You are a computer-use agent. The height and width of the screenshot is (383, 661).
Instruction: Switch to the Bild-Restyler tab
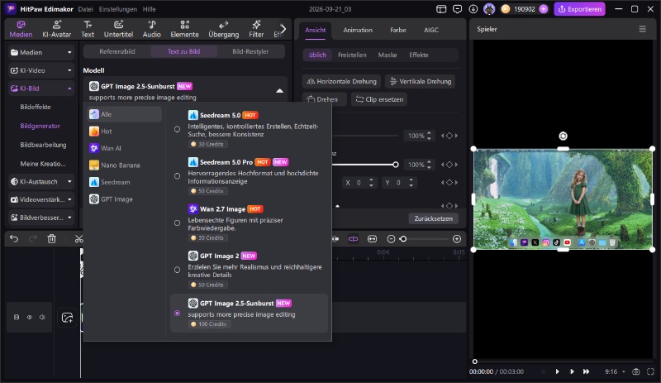250,51
